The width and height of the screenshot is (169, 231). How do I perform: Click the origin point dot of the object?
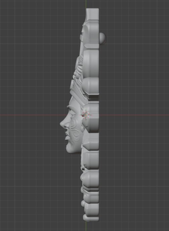(86, 115)
